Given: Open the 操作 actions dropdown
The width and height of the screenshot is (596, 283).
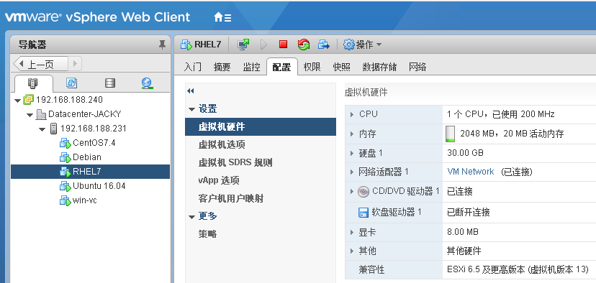Looking at the screenshot, I should (x=363, y=45).
